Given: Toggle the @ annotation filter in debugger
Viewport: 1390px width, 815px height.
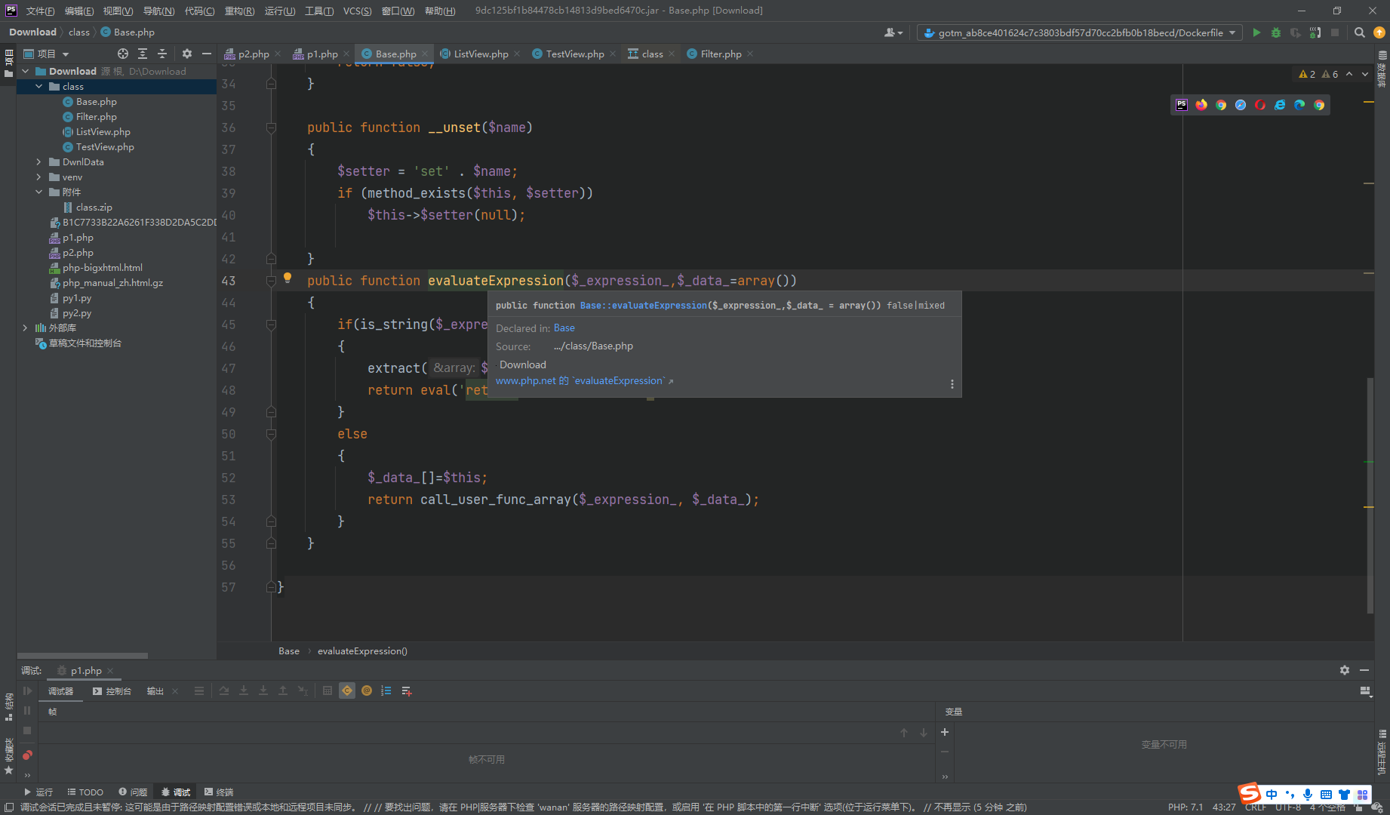Looking at the screenshot, I should (x=367, y=690).
